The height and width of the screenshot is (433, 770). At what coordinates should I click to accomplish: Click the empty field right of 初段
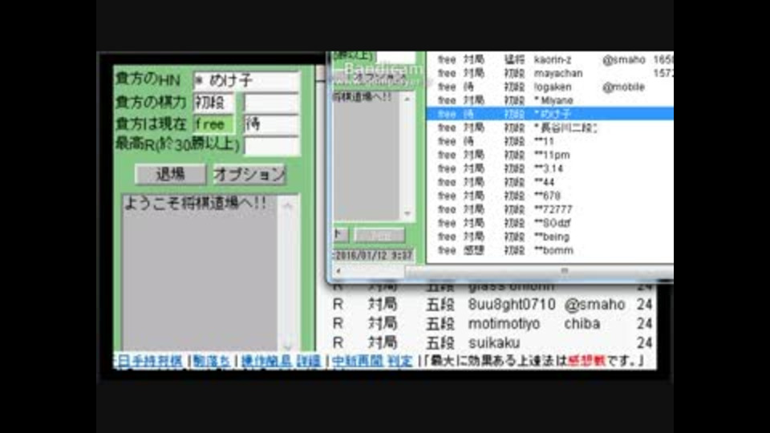coord(271,103)
